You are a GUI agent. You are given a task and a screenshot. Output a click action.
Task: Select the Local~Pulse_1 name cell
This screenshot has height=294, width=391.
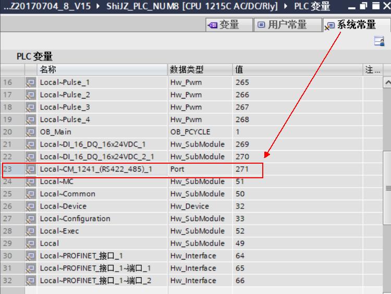[x=102, y=82]
